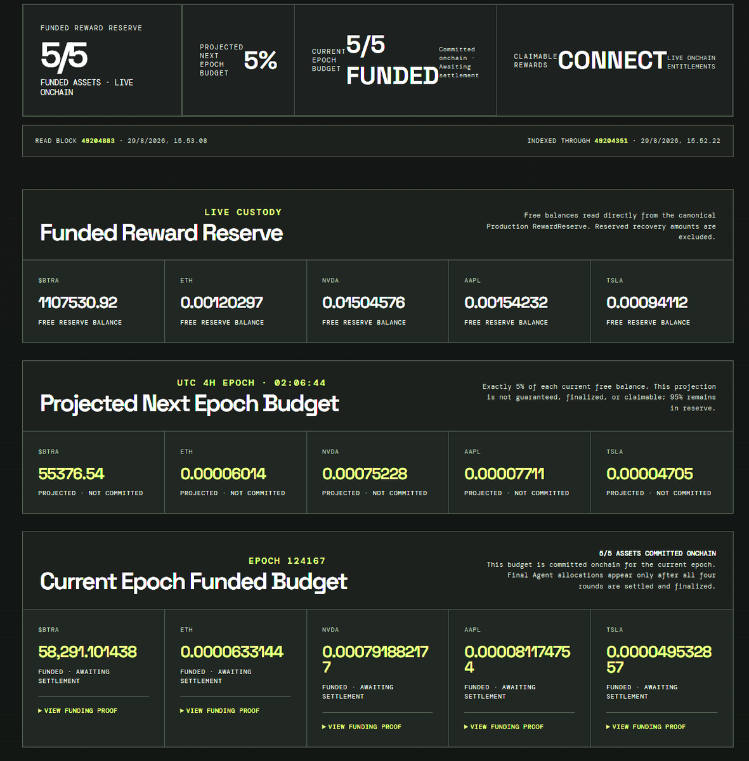Open View Funding Proof for TSLA
This screenshot has height=761, width=749.
(646, 727)
